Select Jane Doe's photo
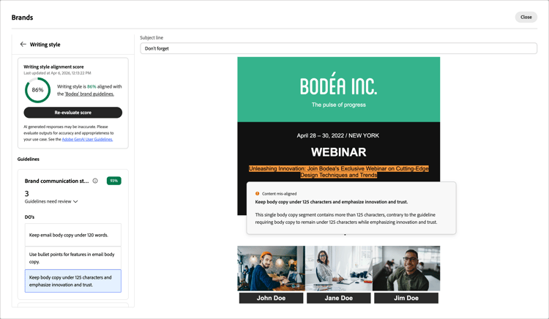The width and height of the screenshot is (549, 319). 339,269
